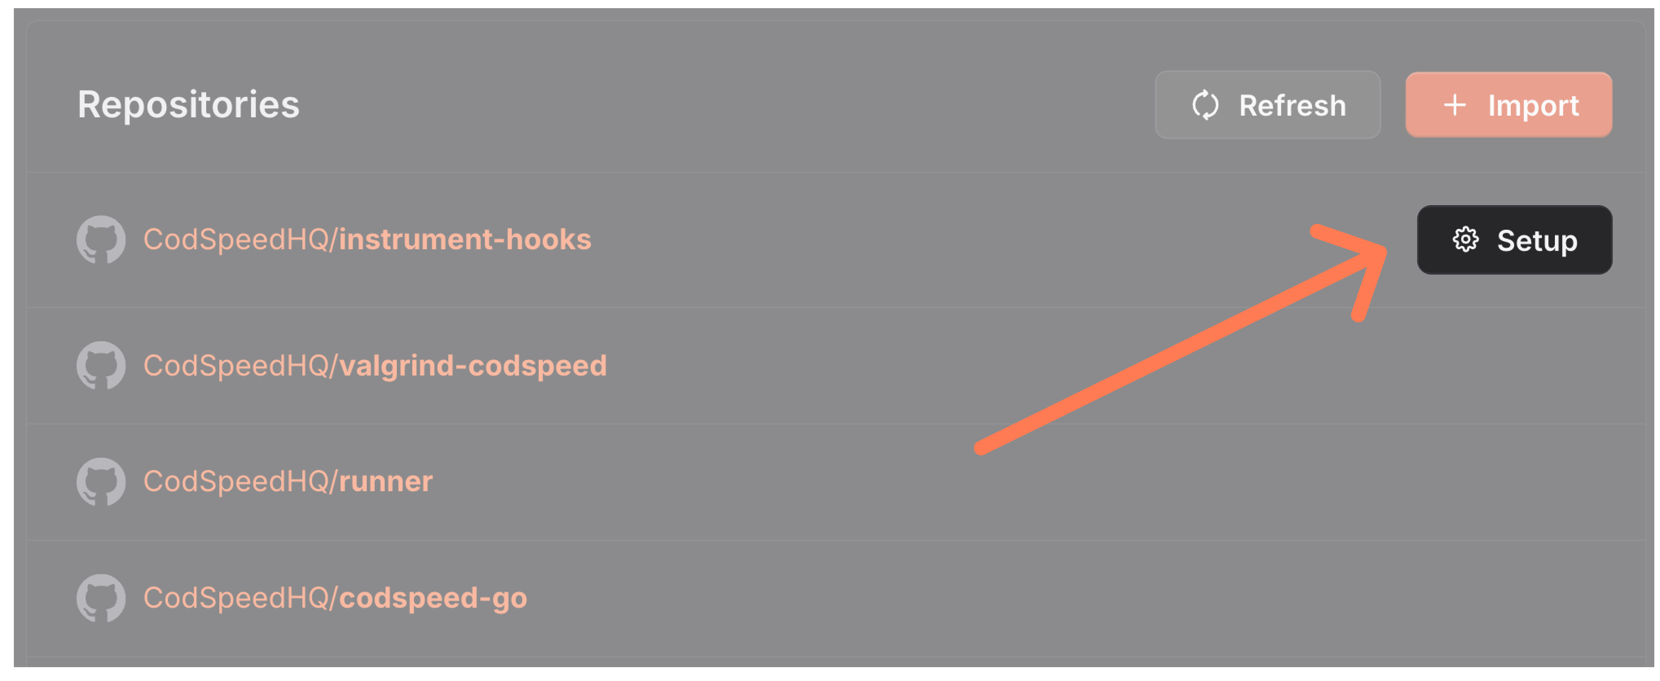Click the gear icon next to instrument-hooks repository
1660x681 pixels.
click(x=1465, y=239)
